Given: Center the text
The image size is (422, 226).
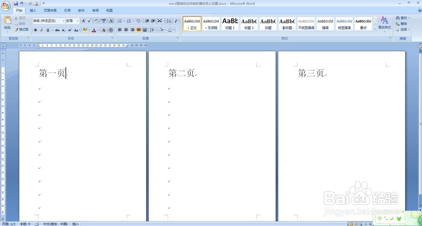Looking at the screenshot, I should [x=126, y=30].
